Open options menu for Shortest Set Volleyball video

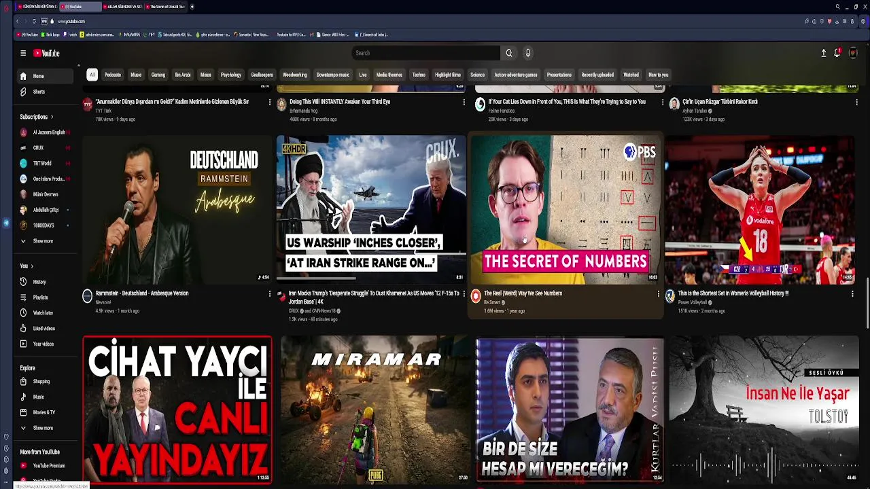[x=852, y=294]
